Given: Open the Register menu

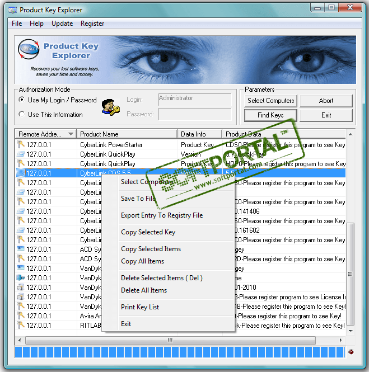Looking at the screenshot, I should pos(92,23).
